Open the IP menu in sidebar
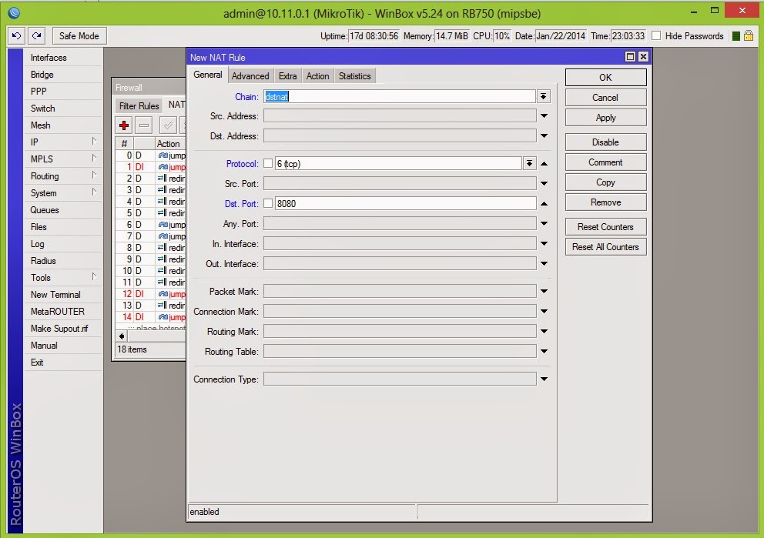This screenshot has width=764, height=538. [x=63, y=142]
